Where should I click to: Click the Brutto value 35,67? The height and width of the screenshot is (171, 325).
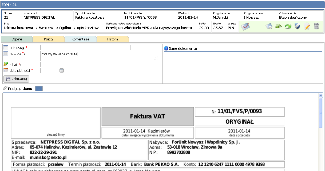(218, 28)
